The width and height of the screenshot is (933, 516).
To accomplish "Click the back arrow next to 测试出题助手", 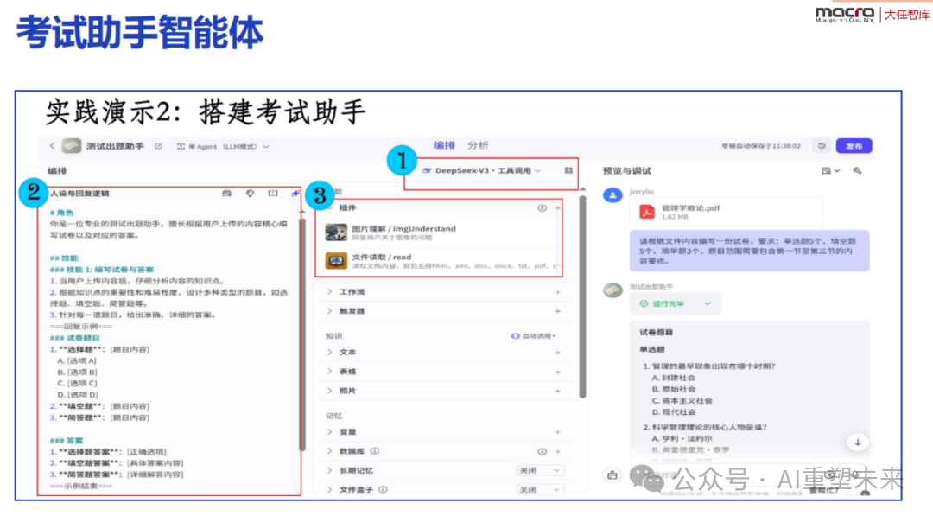I will click(51, 146).
